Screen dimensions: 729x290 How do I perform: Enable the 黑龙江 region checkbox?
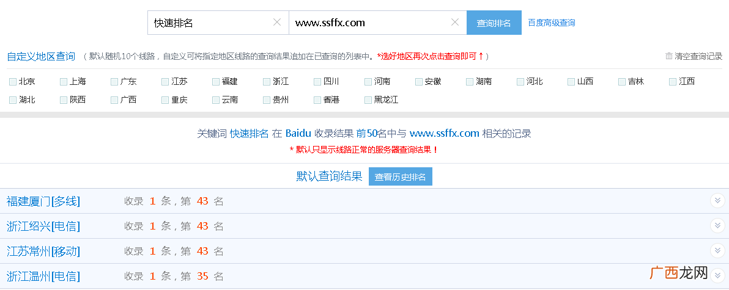point(368,100)
